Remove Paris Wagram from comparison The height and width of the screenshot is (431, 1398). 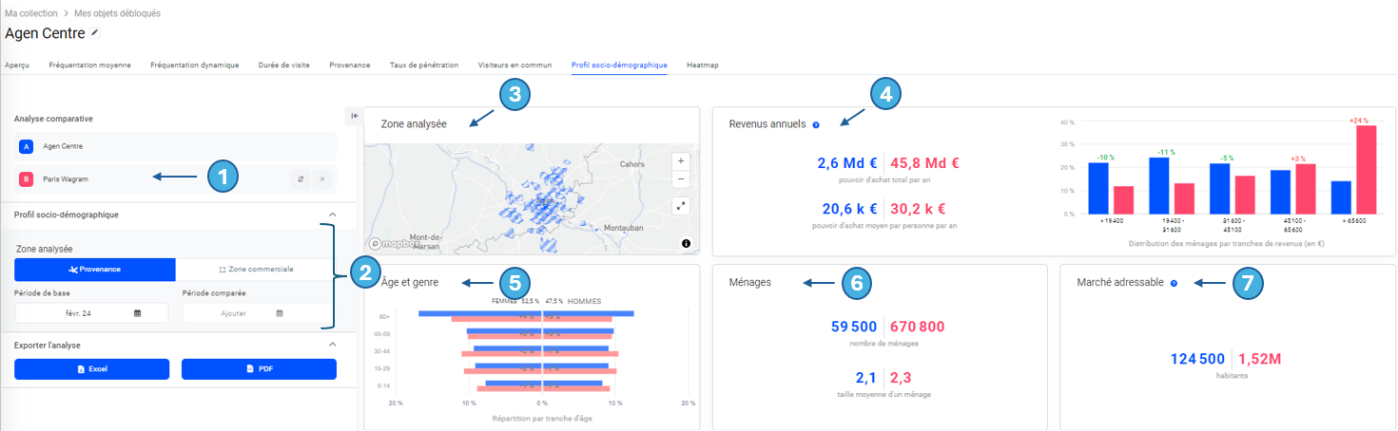pos(321,178)
